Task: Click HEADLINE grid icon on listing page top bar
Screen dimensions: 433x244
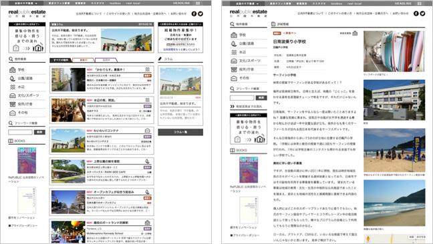Action: pos(198,3)
